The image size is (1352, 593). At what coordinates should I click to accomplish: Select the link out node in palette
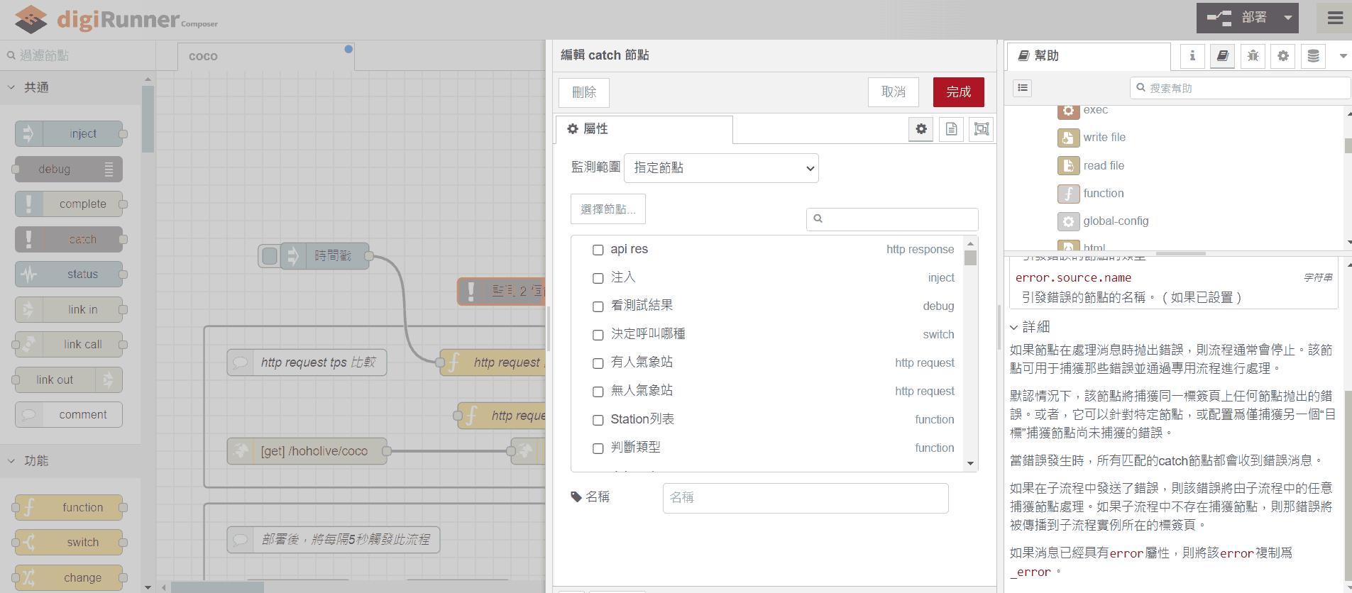click(x=69, y=379)
